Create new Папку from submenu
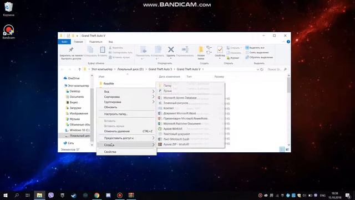Viewport: 355px width, 200px height. 190,86
